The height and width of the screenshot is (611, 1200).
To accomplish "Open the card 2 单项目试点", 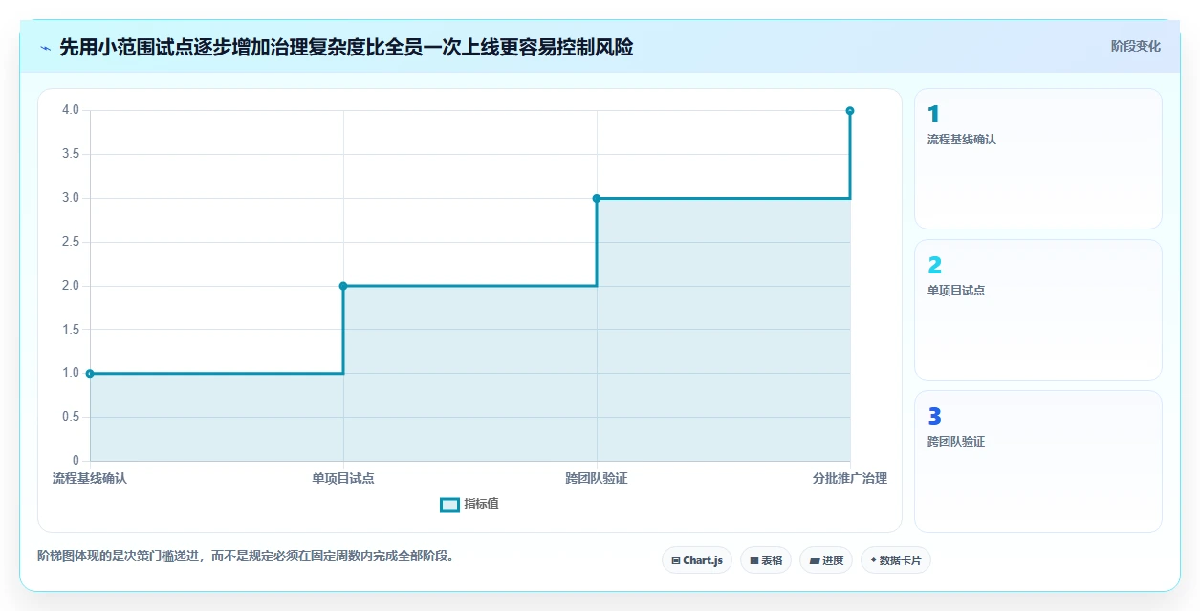I will click(1038, 310).
